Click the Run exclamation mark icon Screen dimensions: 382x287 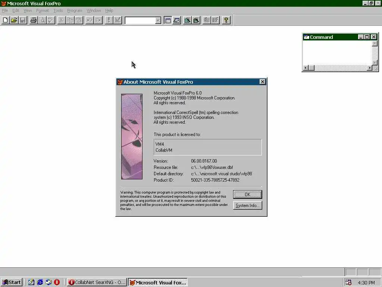point(109,20)
